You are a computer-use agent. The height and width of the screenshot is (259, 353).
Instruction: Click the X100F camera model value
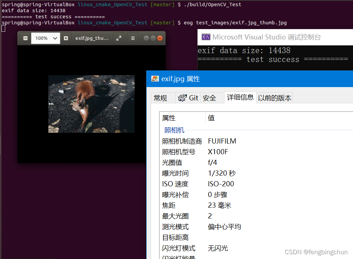(x=218, y=152)
